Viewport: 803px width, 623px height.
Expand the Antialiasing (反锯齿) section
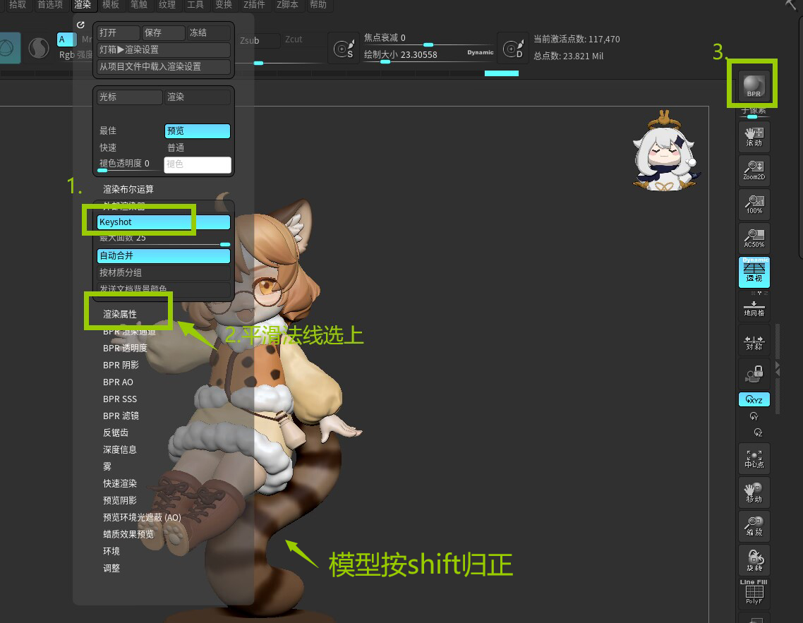click(x=116, y=433)
